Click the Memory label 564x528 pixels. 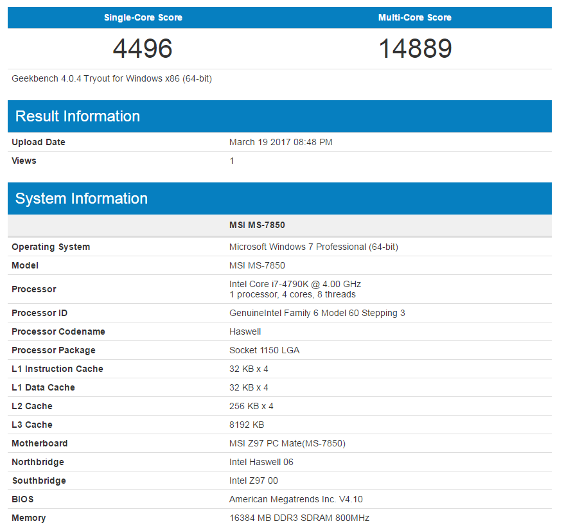[29, 518]
